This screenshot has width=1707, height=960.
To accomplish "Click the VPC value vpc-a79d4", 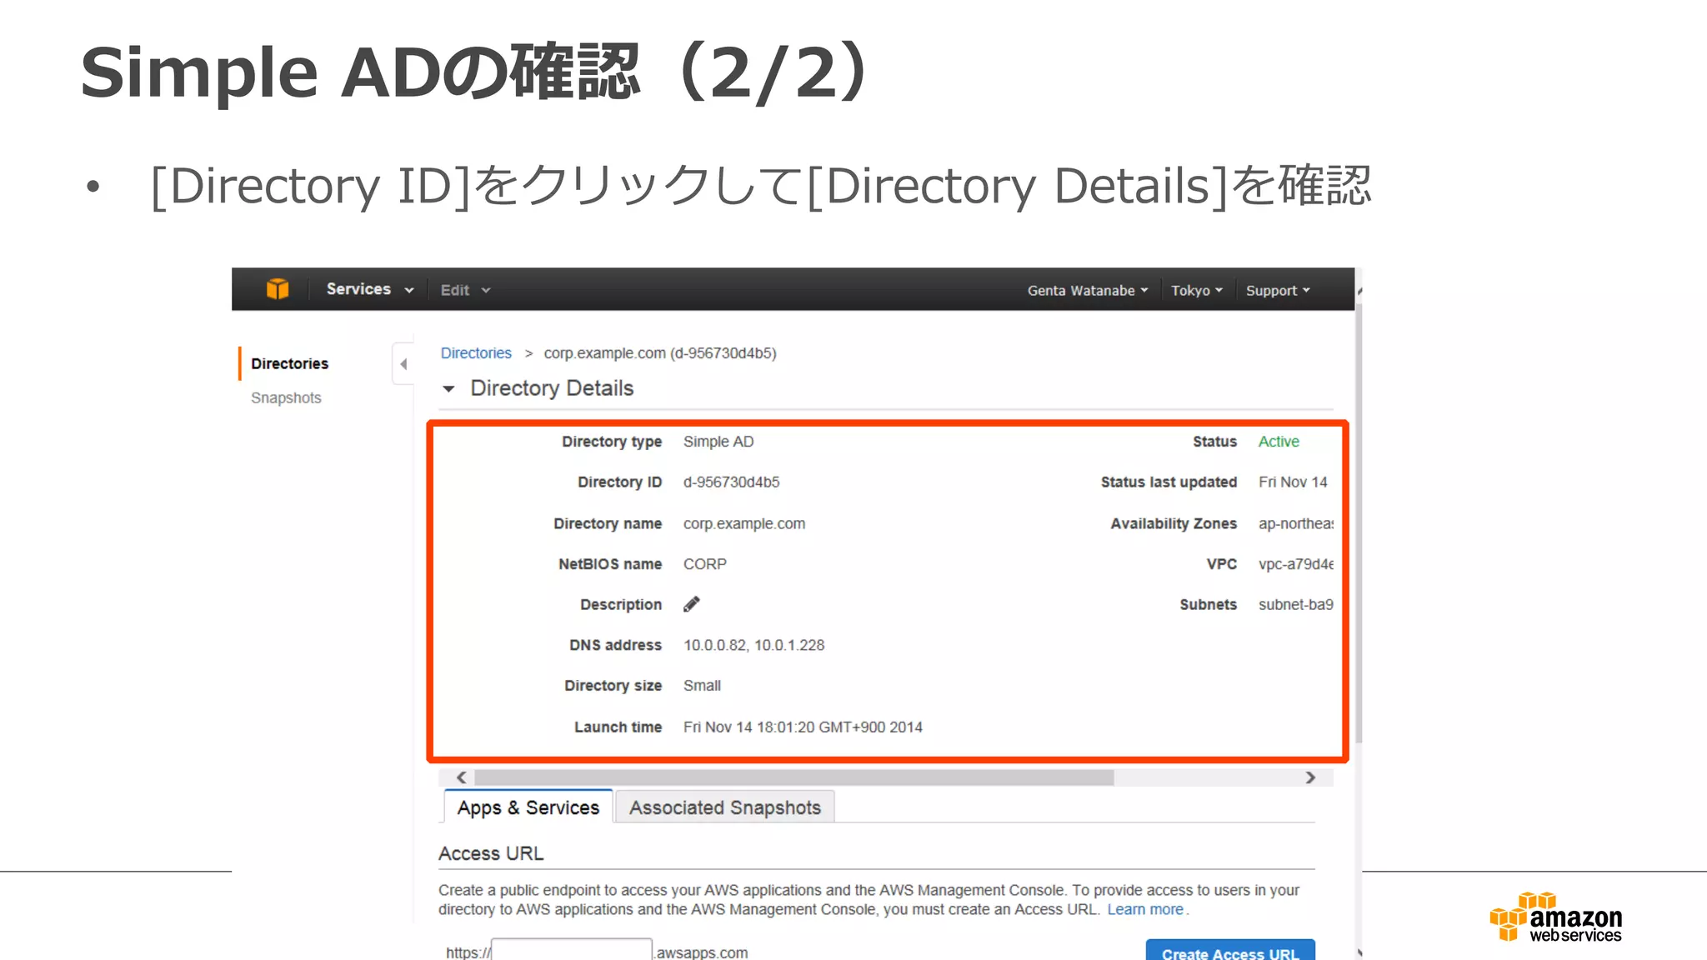I will 1295,564.
